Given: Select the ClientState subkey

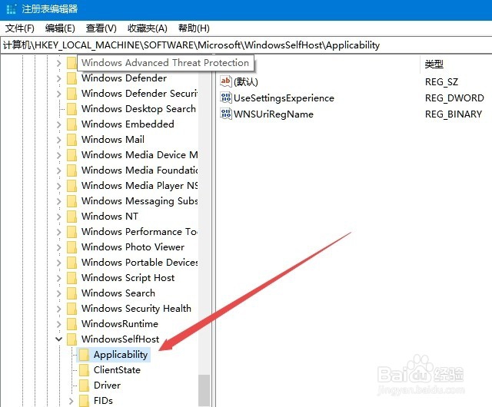Looking at the screenshot, I should pyautogui.click(x=117, y=370).
